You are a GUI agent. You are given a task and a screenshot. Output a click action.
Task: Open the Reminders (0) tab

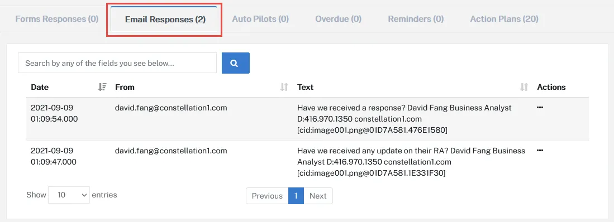pos(416,19)
